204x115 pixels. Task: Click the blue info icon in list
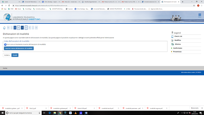point(5,44)
